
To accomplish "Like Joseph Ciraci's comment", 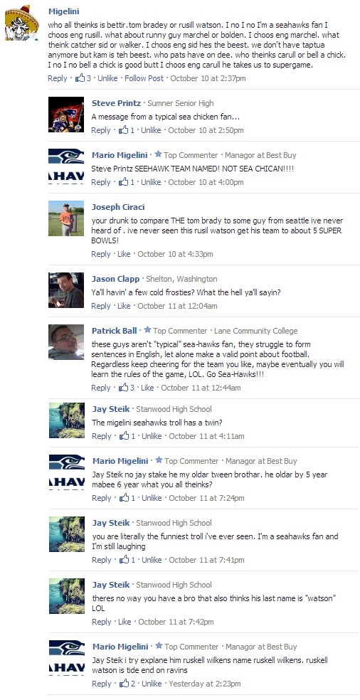I will coord(125,254).
